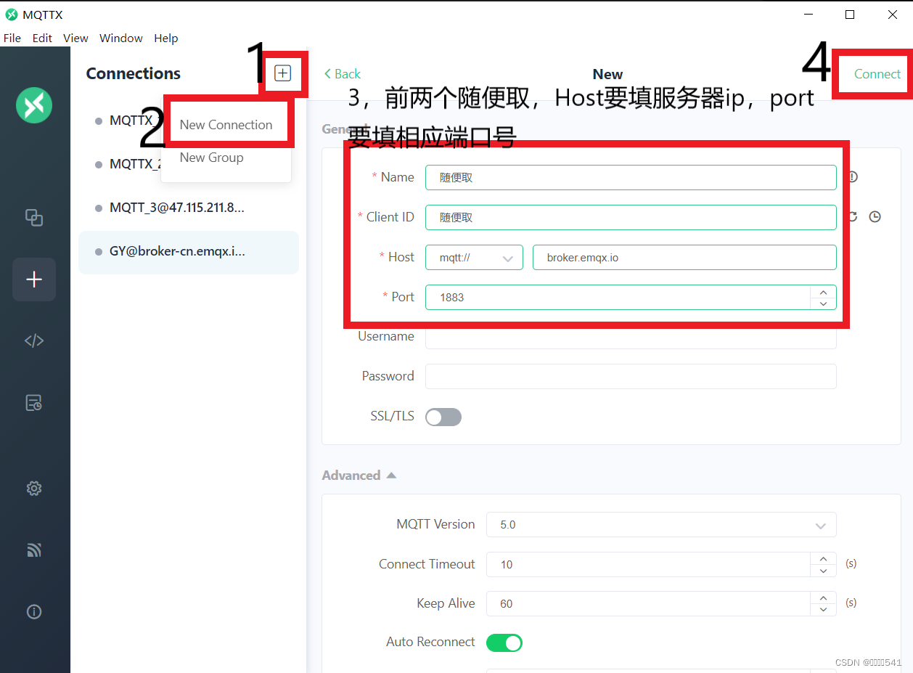Image resolution: width=913 pixels, height=673 pixels.
Task: Increase the Port value with the up arrow
Action: pyautogui.click(x=823, y=292)
